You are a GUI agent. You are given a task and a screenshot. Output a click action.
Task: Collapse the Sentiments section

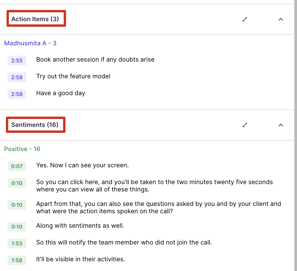pos(281,125)
